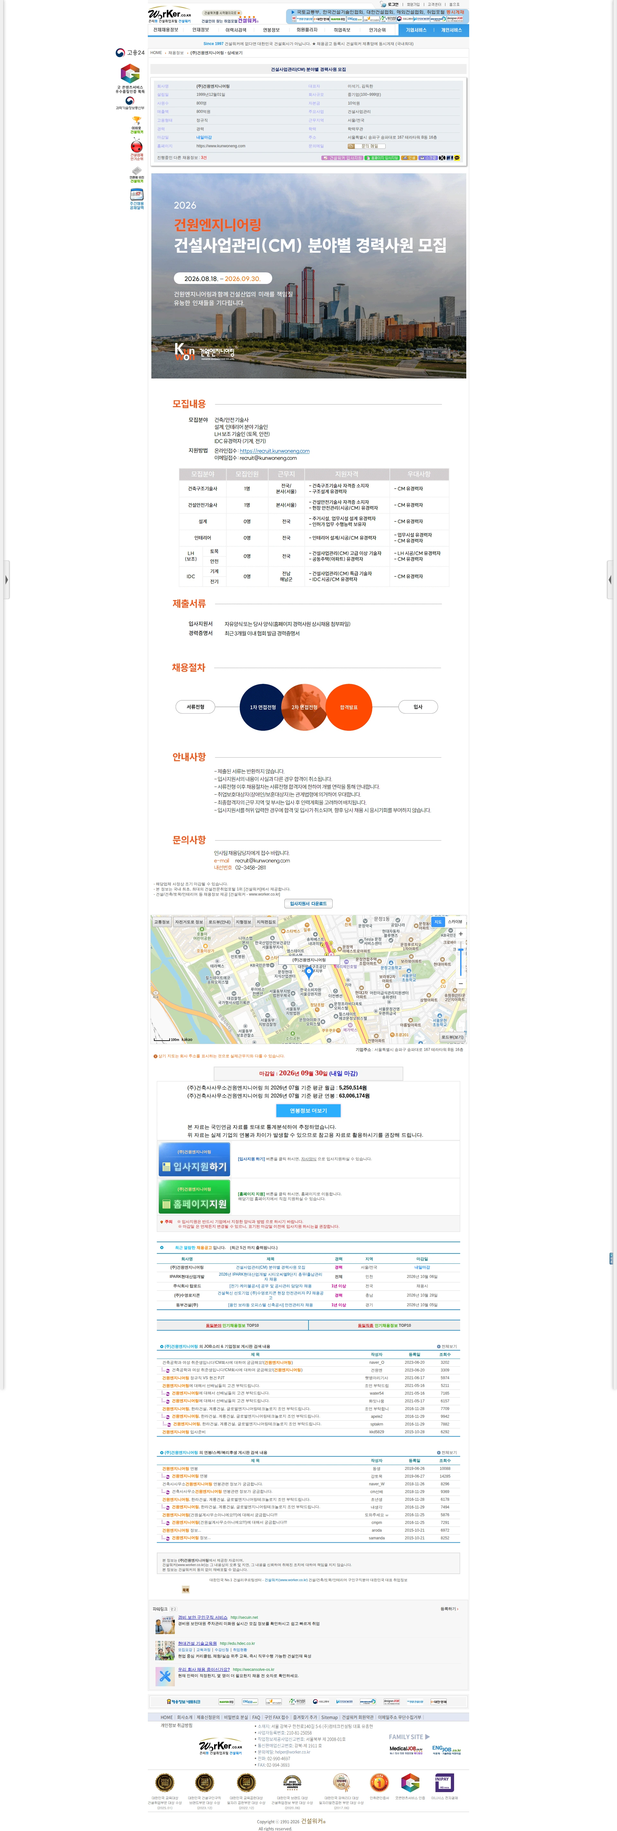Click the Worker.co.kr logo at top
Screen dimensions: 617x1831
pos(170,15)
